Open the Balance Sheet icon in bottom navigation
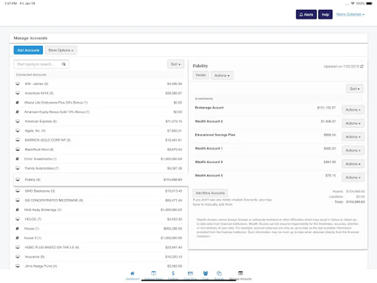Screen dimensions: 377x283 153,273
